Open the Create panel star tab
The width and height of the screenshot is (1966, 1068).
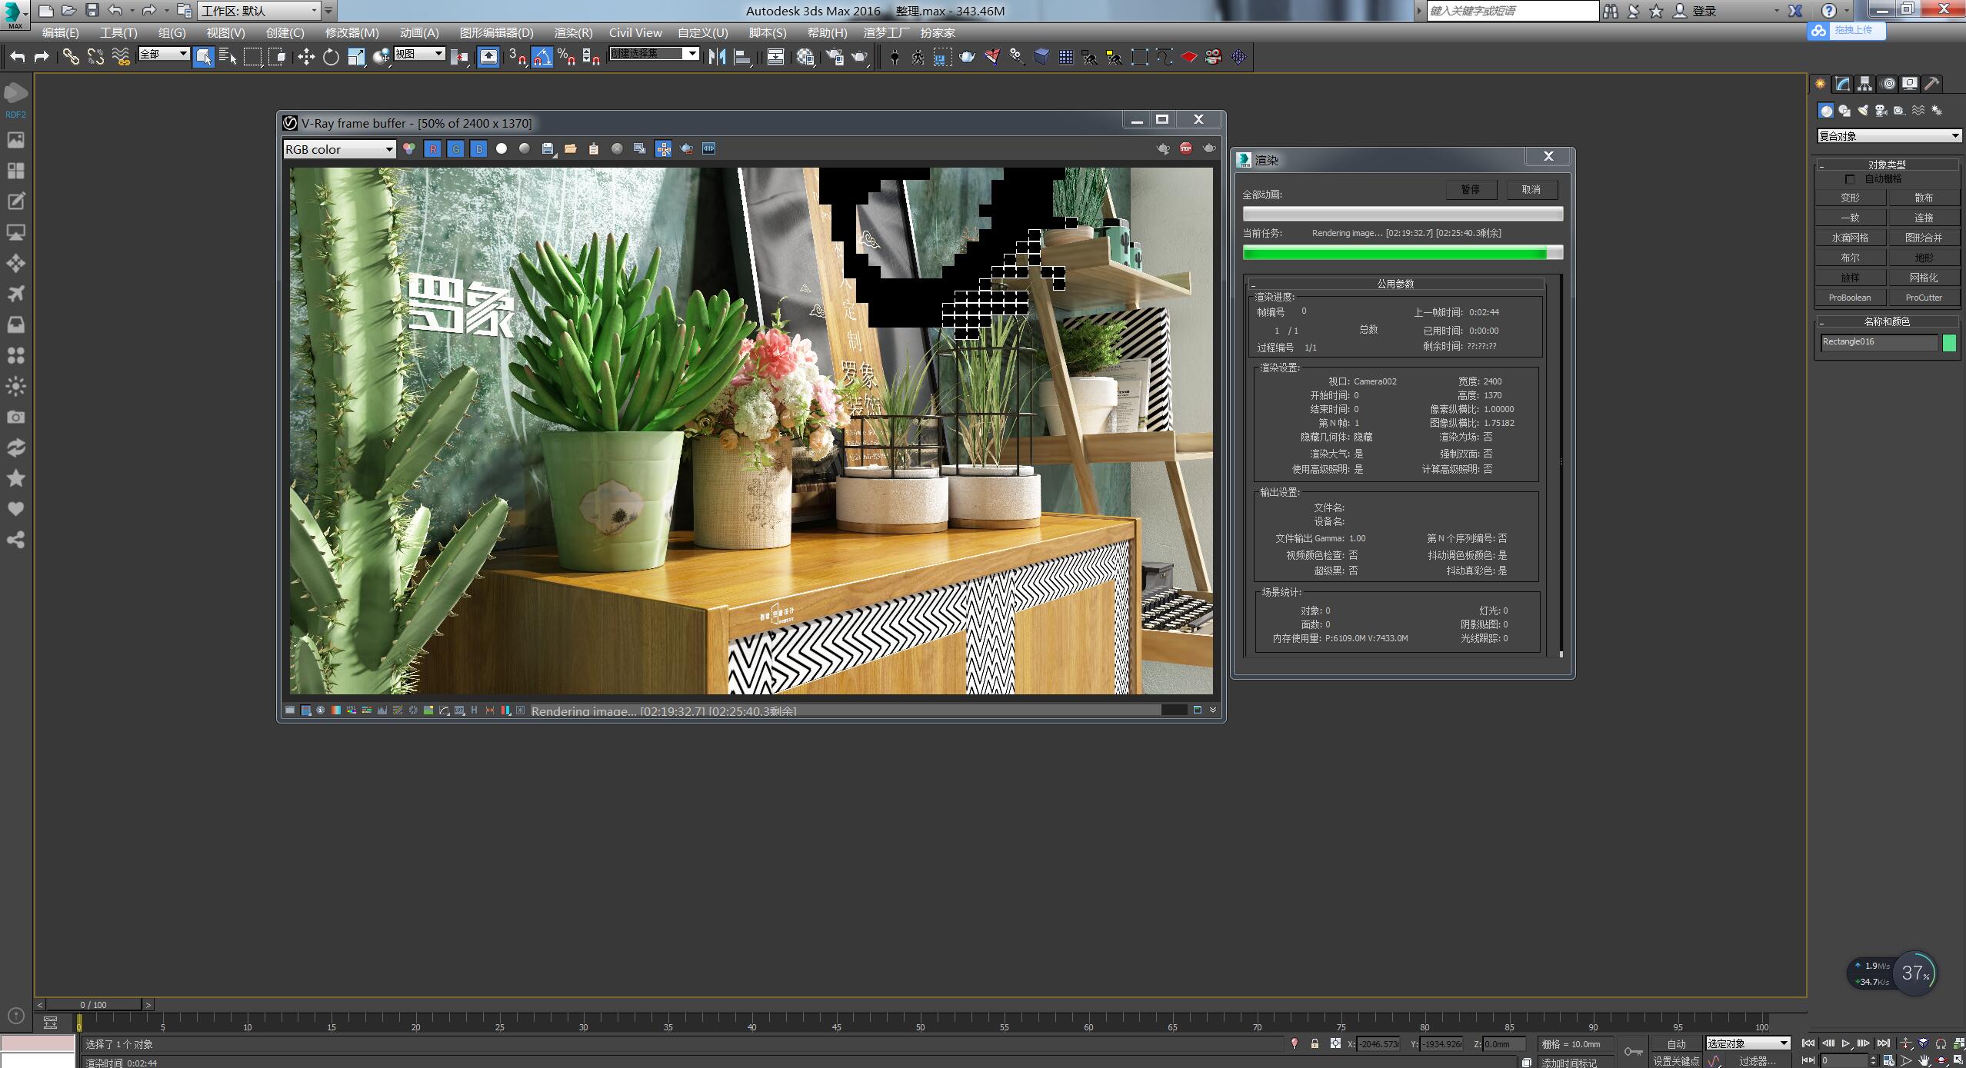(x=1821, y=84)
